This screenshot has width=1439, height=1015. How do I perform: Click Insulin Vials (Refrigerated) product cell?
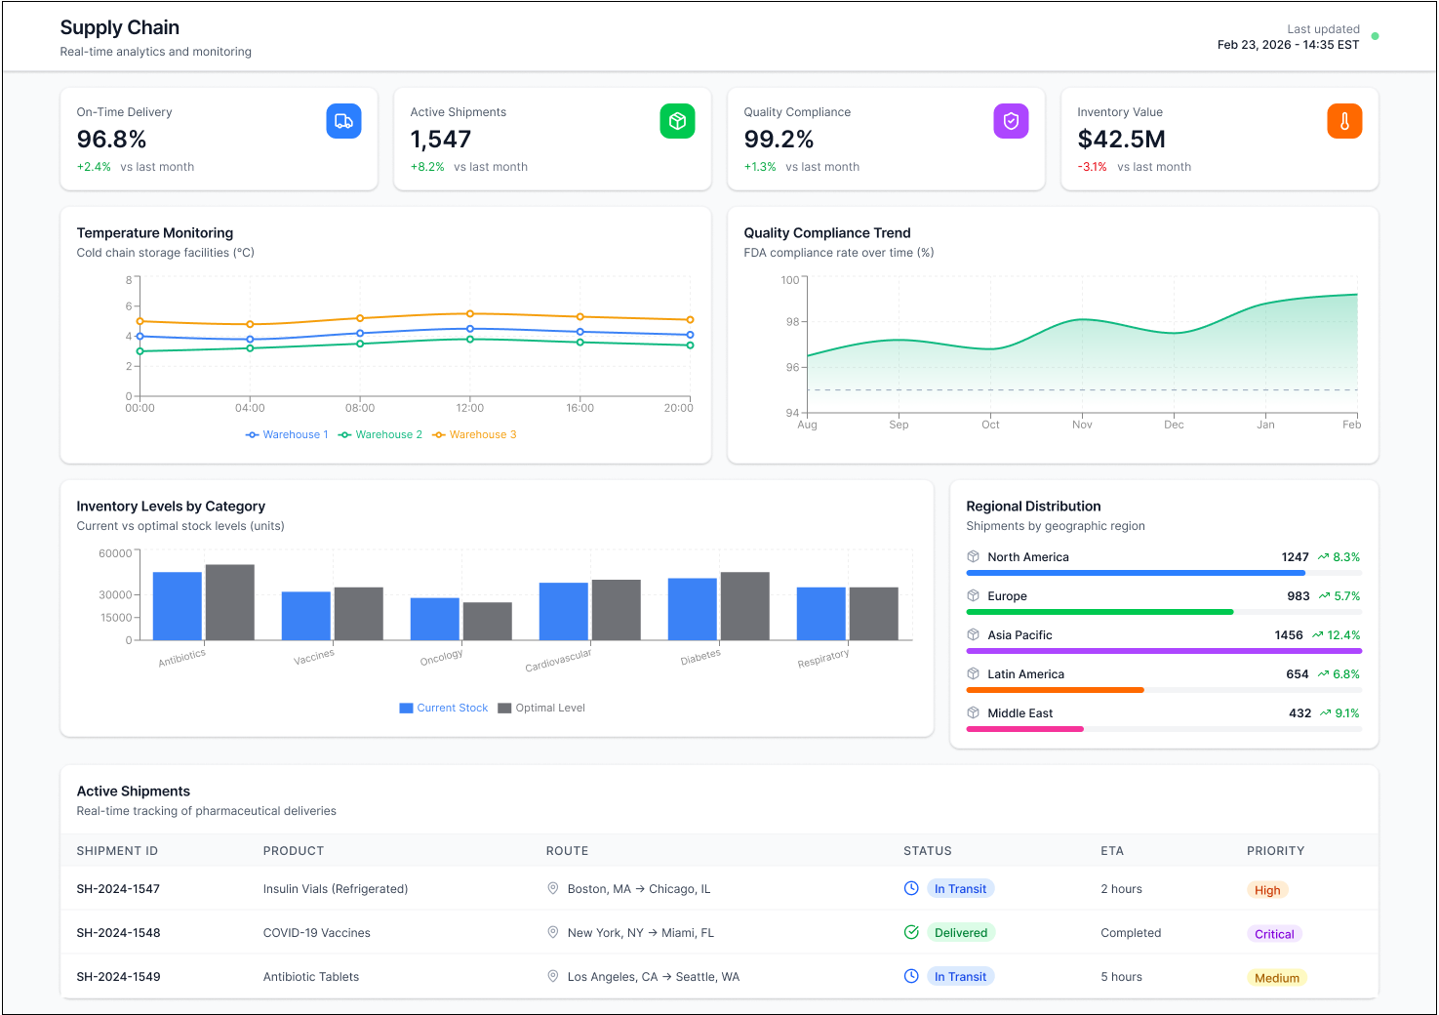click(x=336, y=888)
